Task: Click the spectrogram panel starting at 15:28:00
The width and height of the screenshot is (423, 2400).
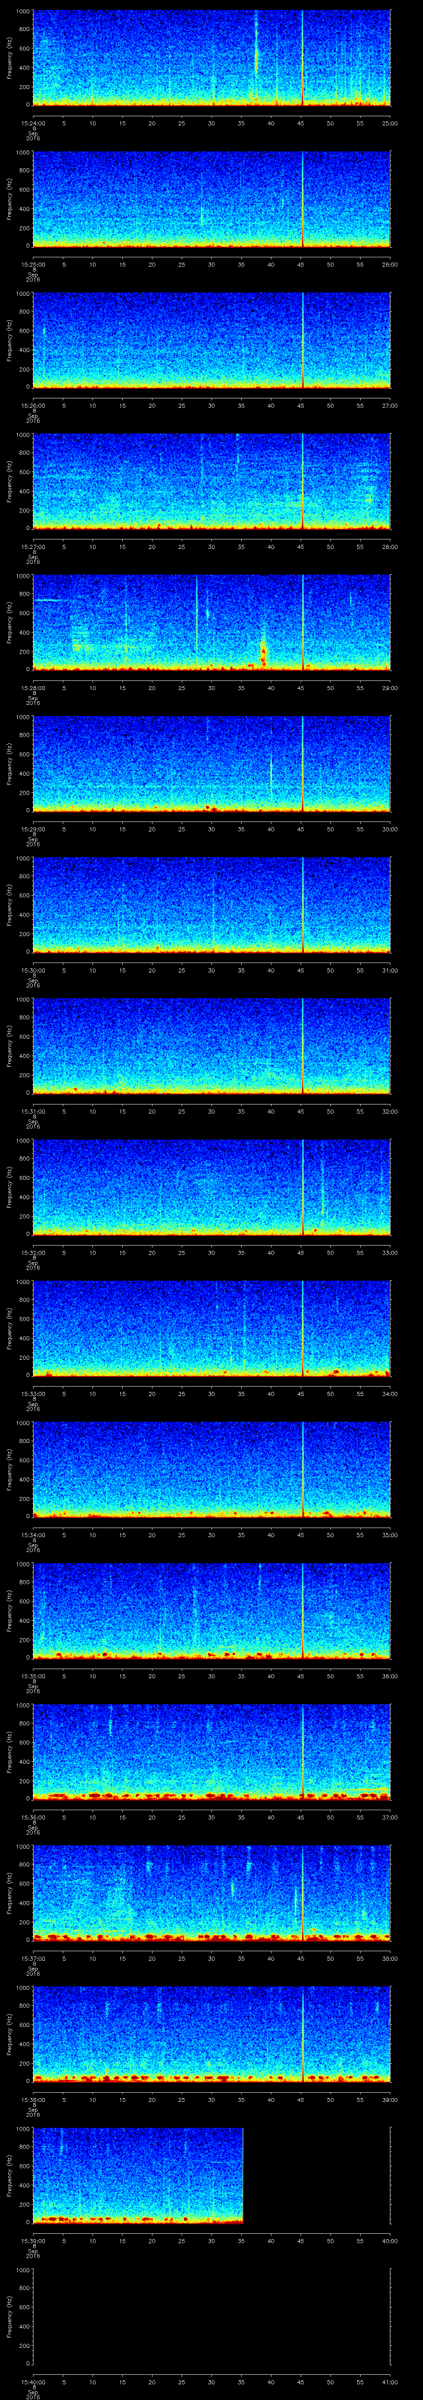Action: [212, 623]
